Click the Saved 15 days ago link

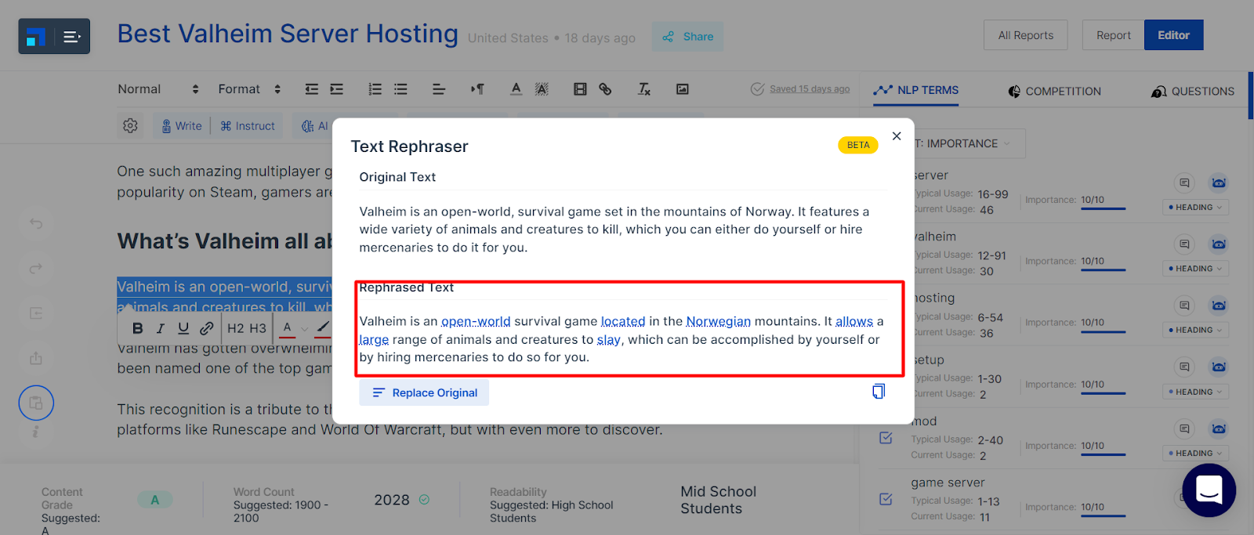810,89
